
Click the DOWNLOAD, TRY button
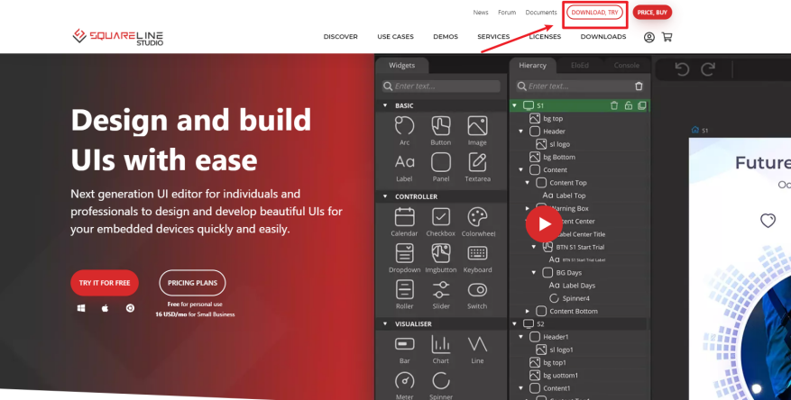(x=594, y=12)
